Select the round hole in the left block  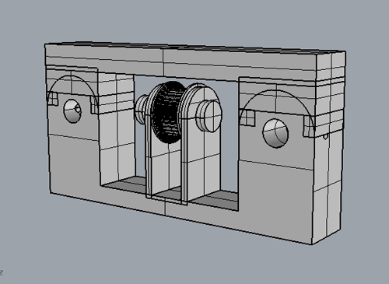click(72, 111)
